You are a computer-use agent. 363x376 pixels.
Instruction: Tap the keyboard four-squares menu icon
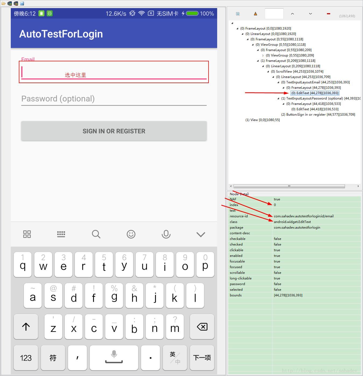point(27,234)
